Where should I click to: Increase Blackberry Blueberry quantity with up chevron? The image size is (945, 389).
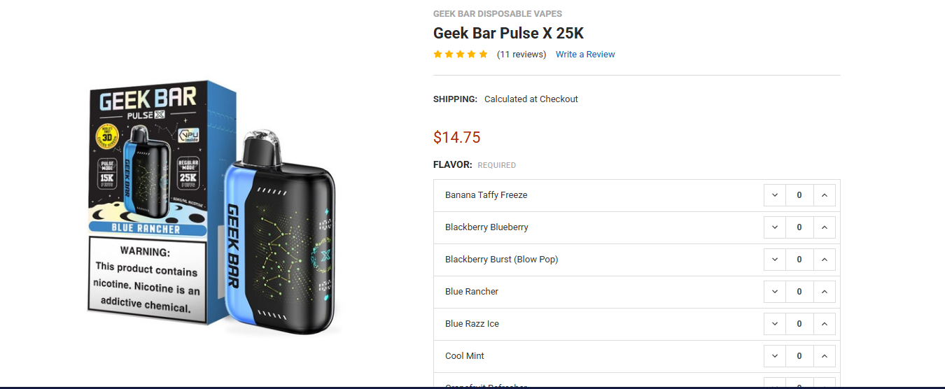(825, 227)
